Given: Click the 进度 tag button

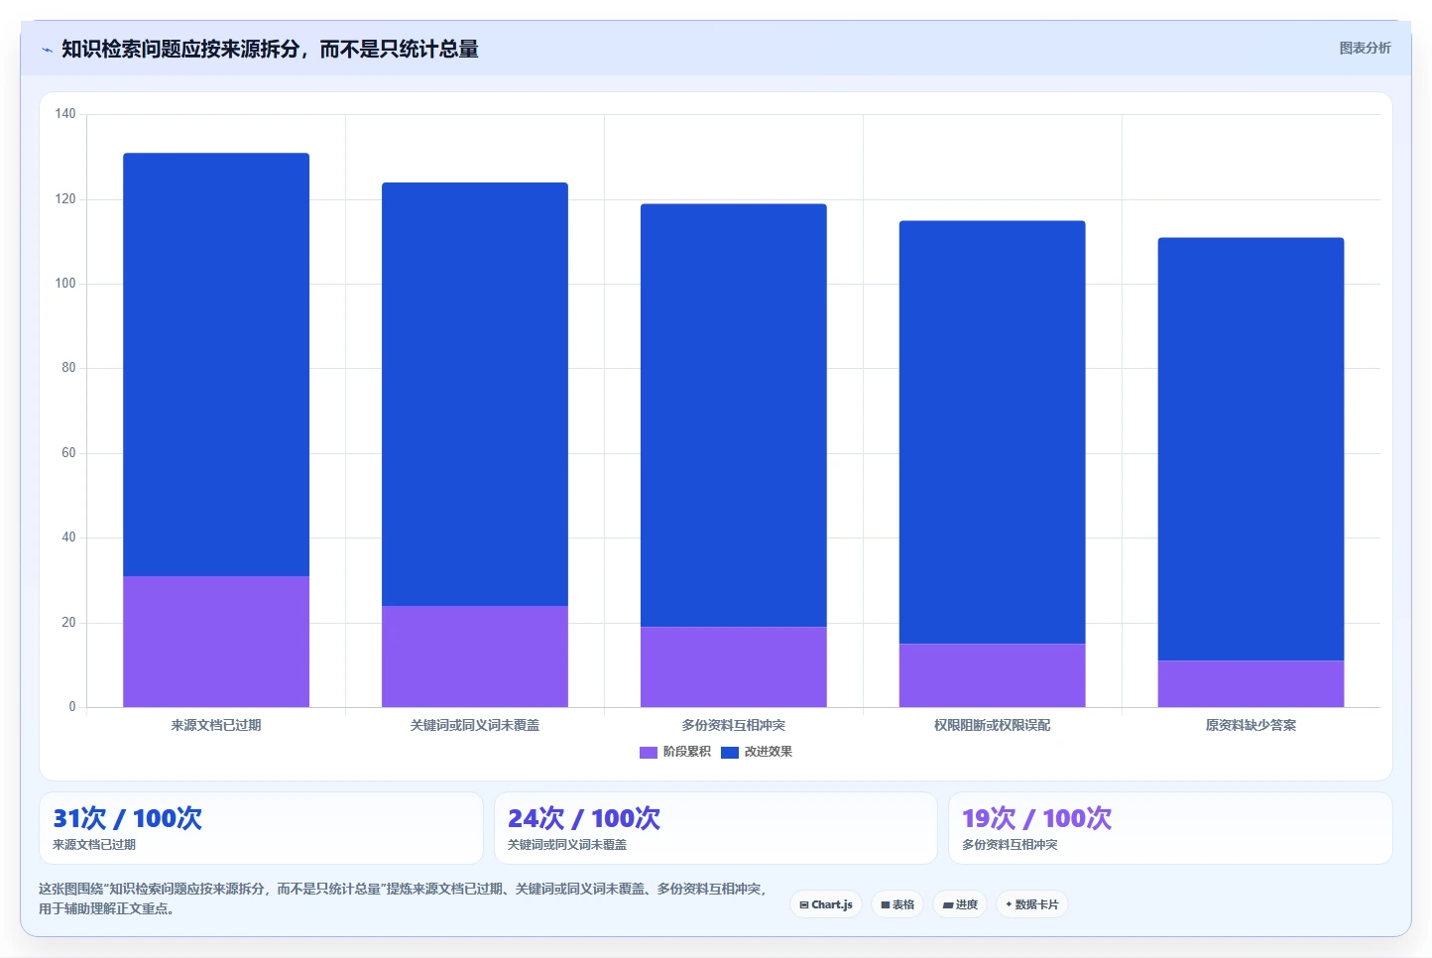Looking at the screenshot, I should [x=960, y=904].
